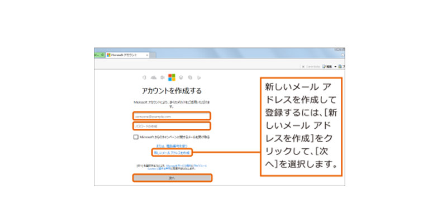Screen dimensions: 447x223
Task: Click the Xbox circle icon
Action: (x=180, y=77)
